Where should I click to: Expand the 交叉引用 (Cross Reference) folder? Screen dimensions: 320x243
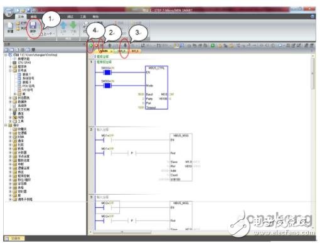[10, 110]
